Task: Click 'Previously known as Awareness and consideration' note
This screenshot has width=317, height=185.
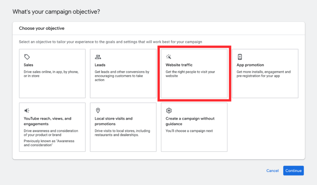Action: [49, 143]
